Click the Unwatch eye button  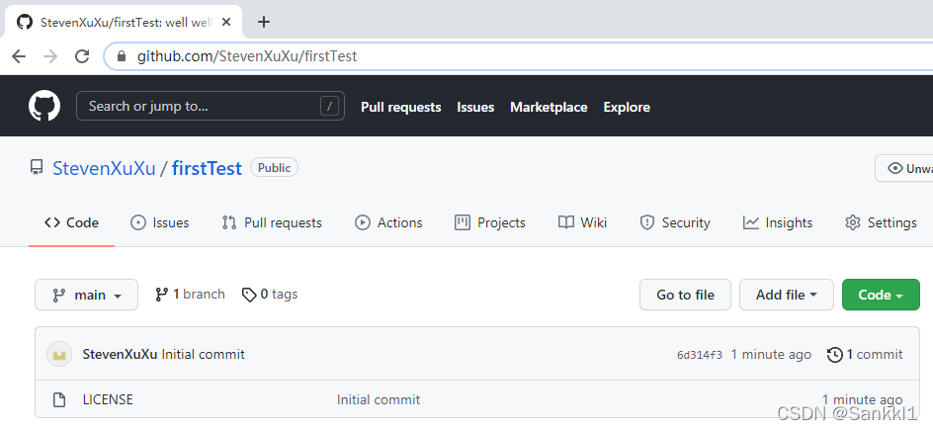point(904,168)
